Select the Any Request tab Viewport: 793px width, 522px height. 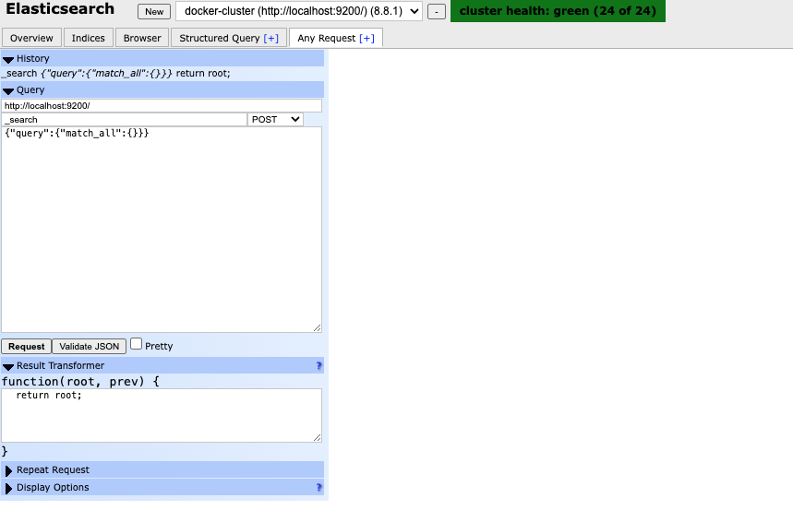(x=327, y=38)
